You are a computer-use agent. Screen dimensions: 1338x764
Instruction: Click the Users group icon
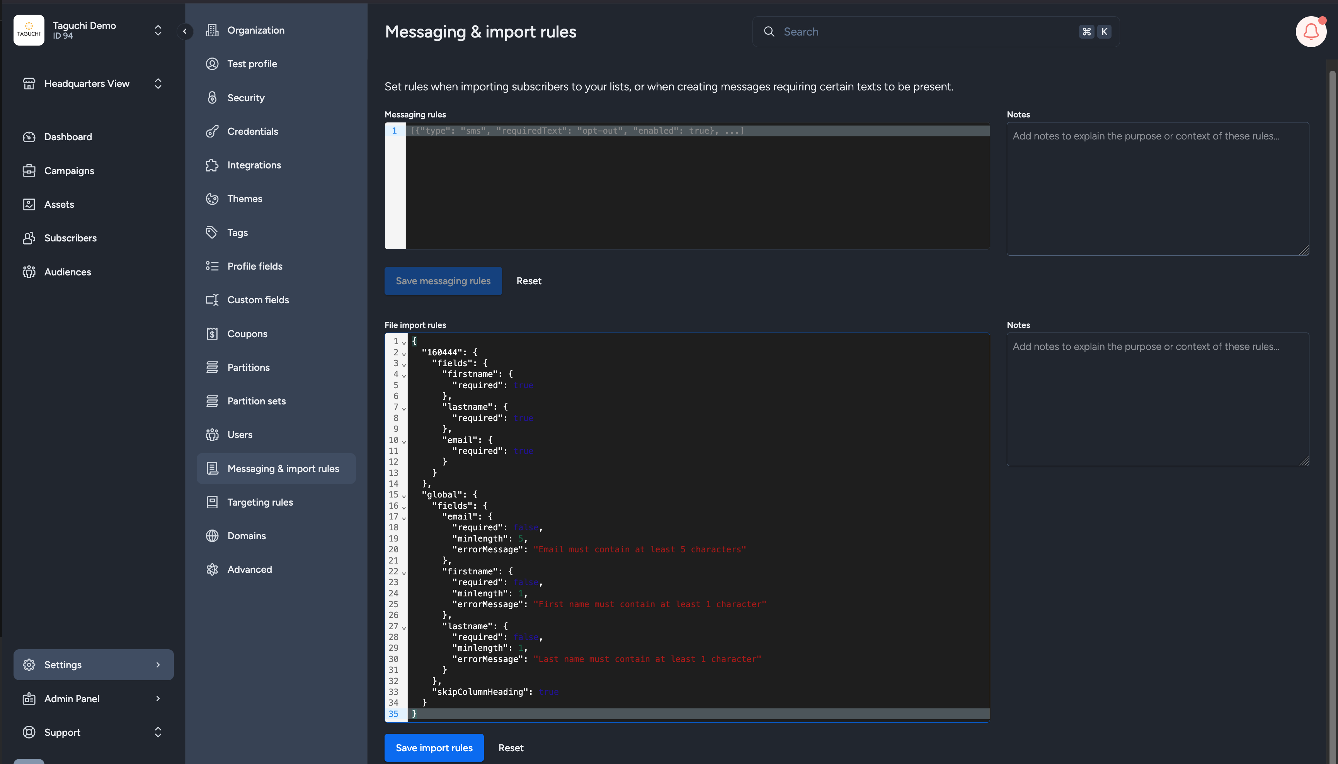click(212, 435)
